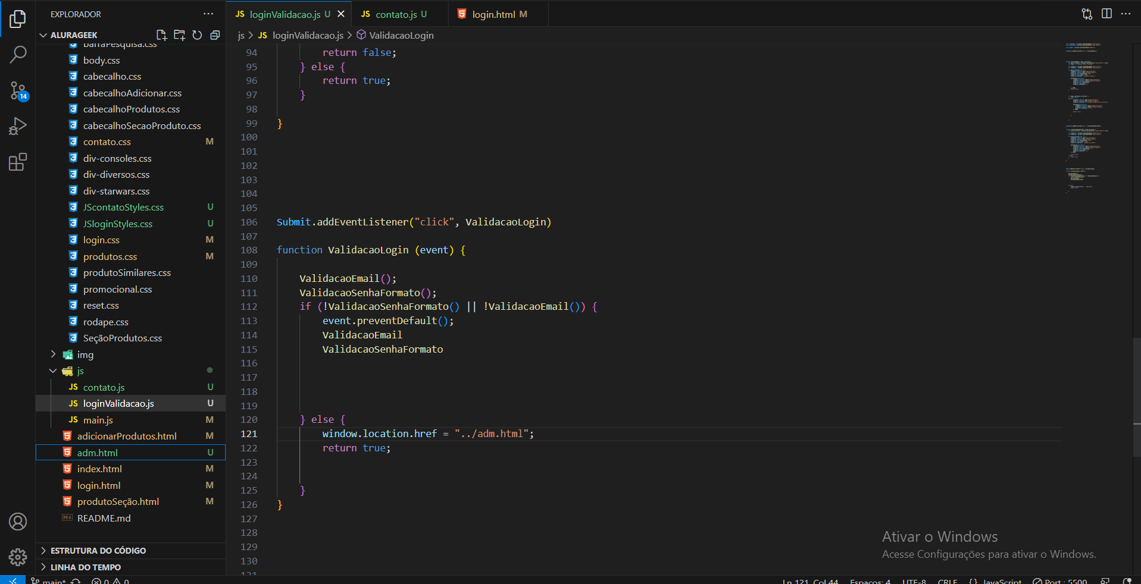Open Explorer views and more actions ellipsis
Viewport: 1141px width, 584px height.
[x=208, y=14]
